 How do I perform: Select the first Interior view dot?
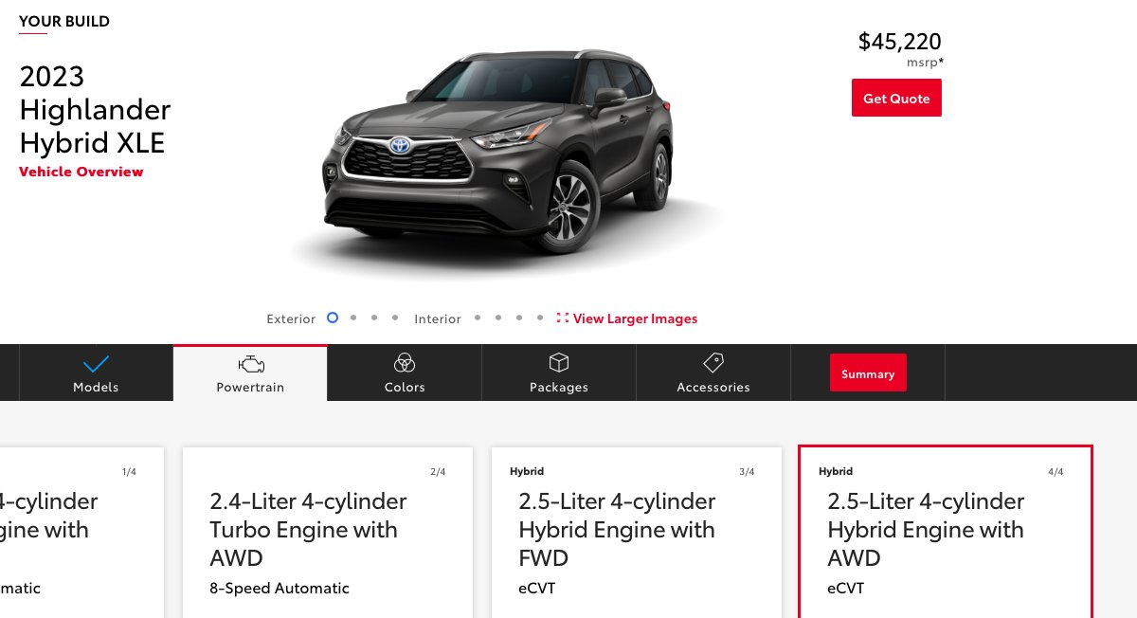click(x=478, y=318)
